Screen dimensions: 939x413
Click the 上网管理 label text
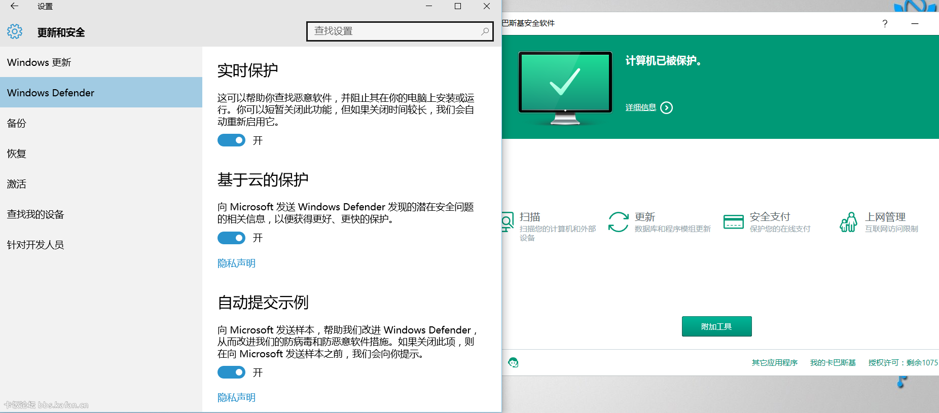point(885,217)
